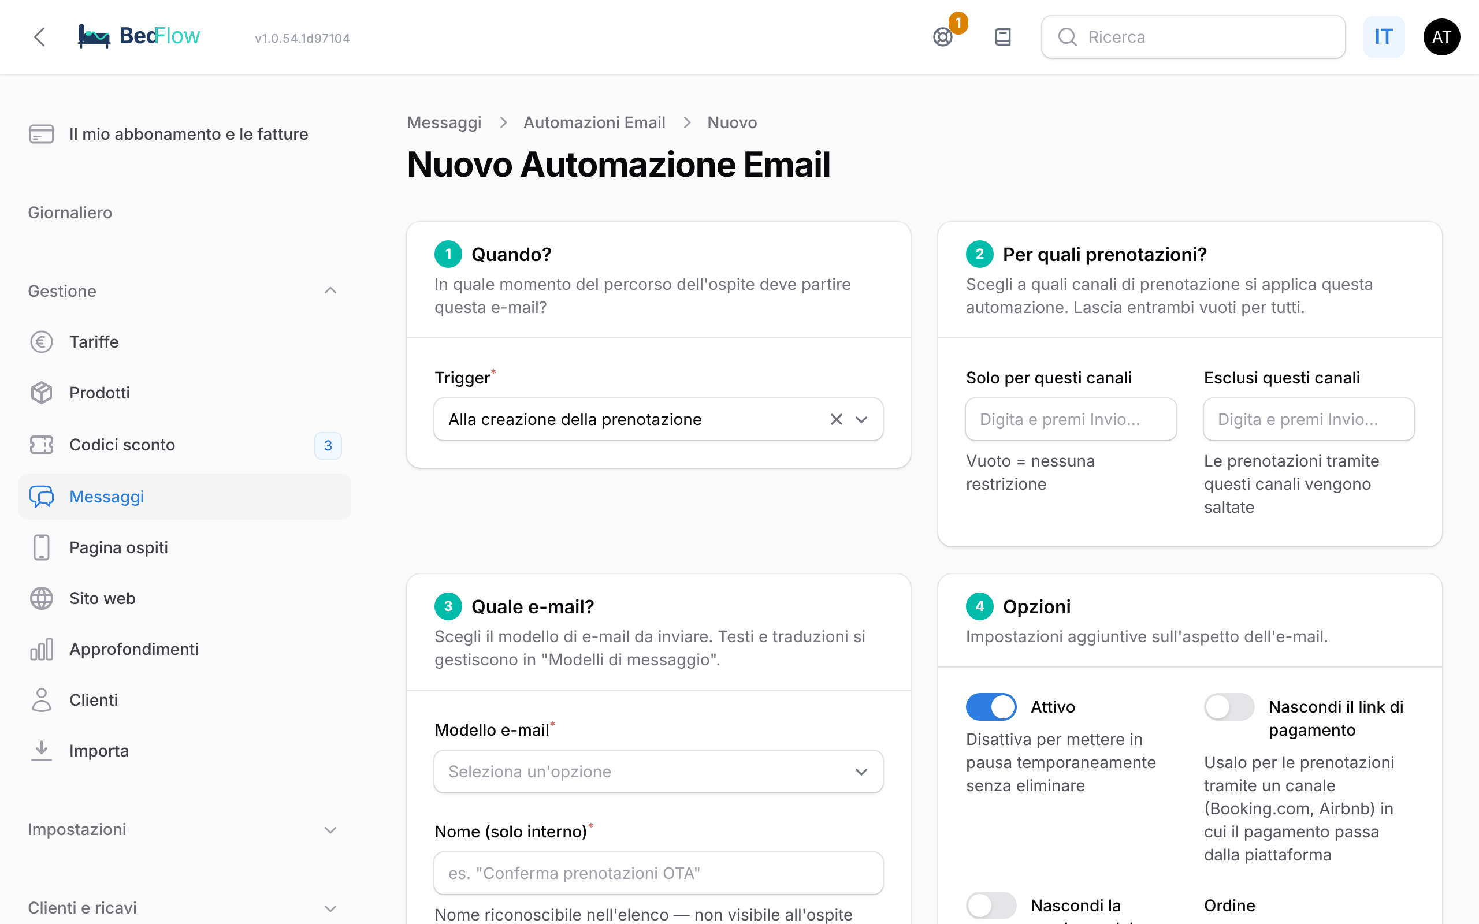
Task: Click the Esclusi questi canali input
Action: [1309, 419]
